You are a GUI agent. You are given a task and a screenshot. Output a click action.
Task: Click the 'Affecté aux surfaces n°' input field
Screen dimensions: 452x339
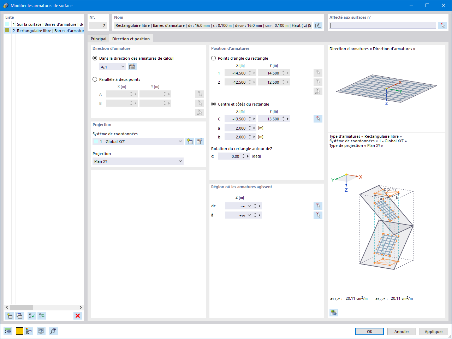(x=383, y=25)
